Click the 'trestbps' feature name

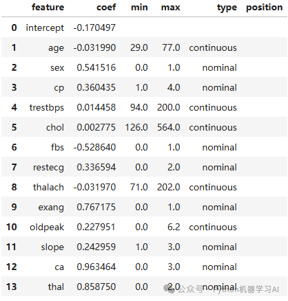coord(47,108)
